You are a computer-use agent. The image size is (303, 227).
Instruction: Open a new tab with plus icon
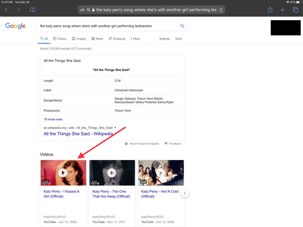[x=283, y=10]
